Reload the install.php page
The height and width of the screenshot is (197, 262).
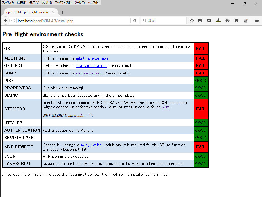(x=135, y=21)
